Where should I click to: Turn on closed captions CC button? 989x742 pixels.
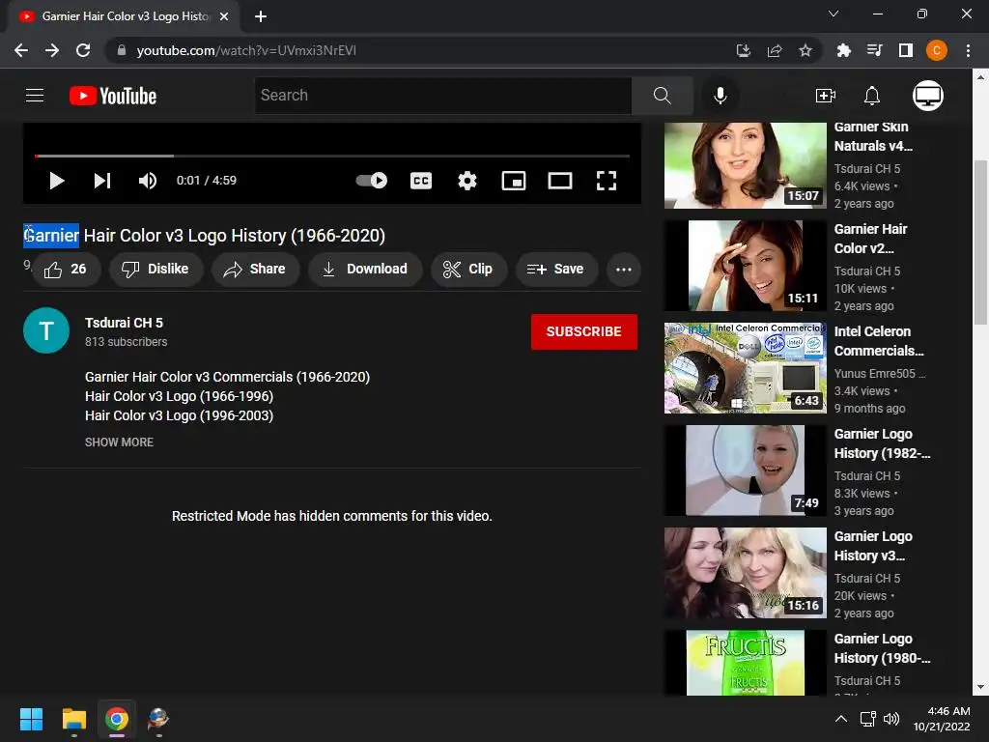[x=421, y=181]
